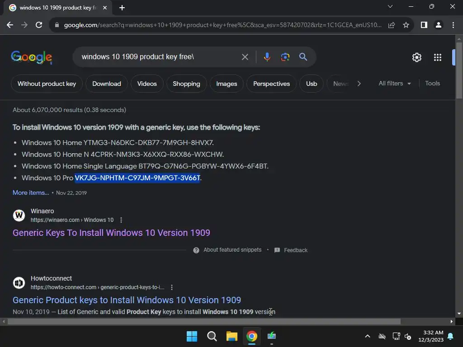Viewport: 463px width, 347px height.
Task: Select the Usb filter chip
Action: [x=312, y=84]
